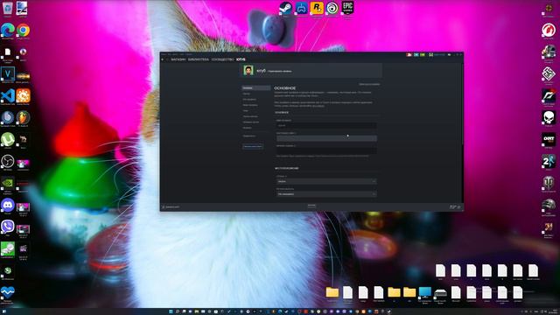Open the Recycle Bin
The height and width of the screenshot is (315, 560).
7,8
